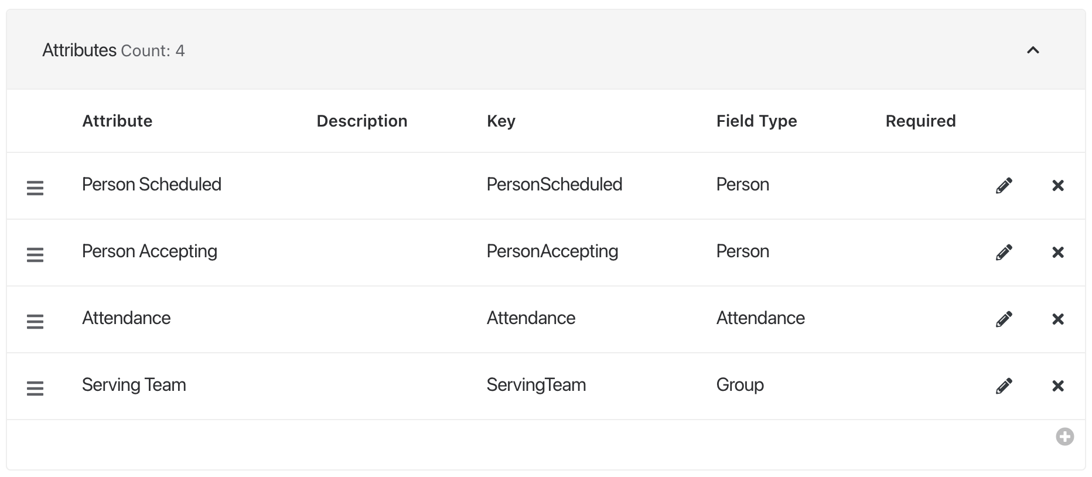Edit the Attendance attribute row
The height and width of the screenshot is (477, 1092).
(x=1004, y=319)
